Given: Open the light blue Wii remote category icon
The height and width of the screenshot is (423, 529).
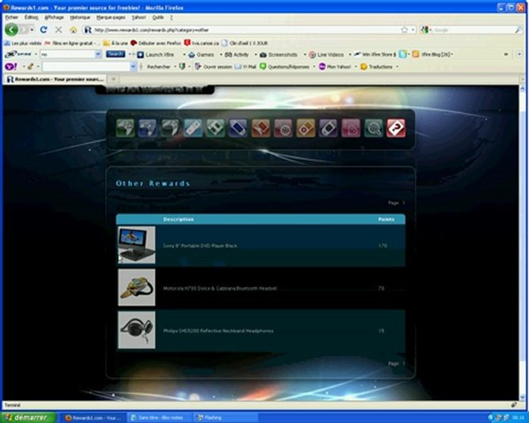Looking at the screenshot, I should point(193,128).
